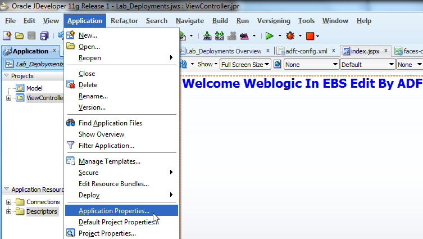Image resolution: width=423 pixels, height=239 pixels.
Task: Choose Find Application Files entry
Action: [121, 123]
